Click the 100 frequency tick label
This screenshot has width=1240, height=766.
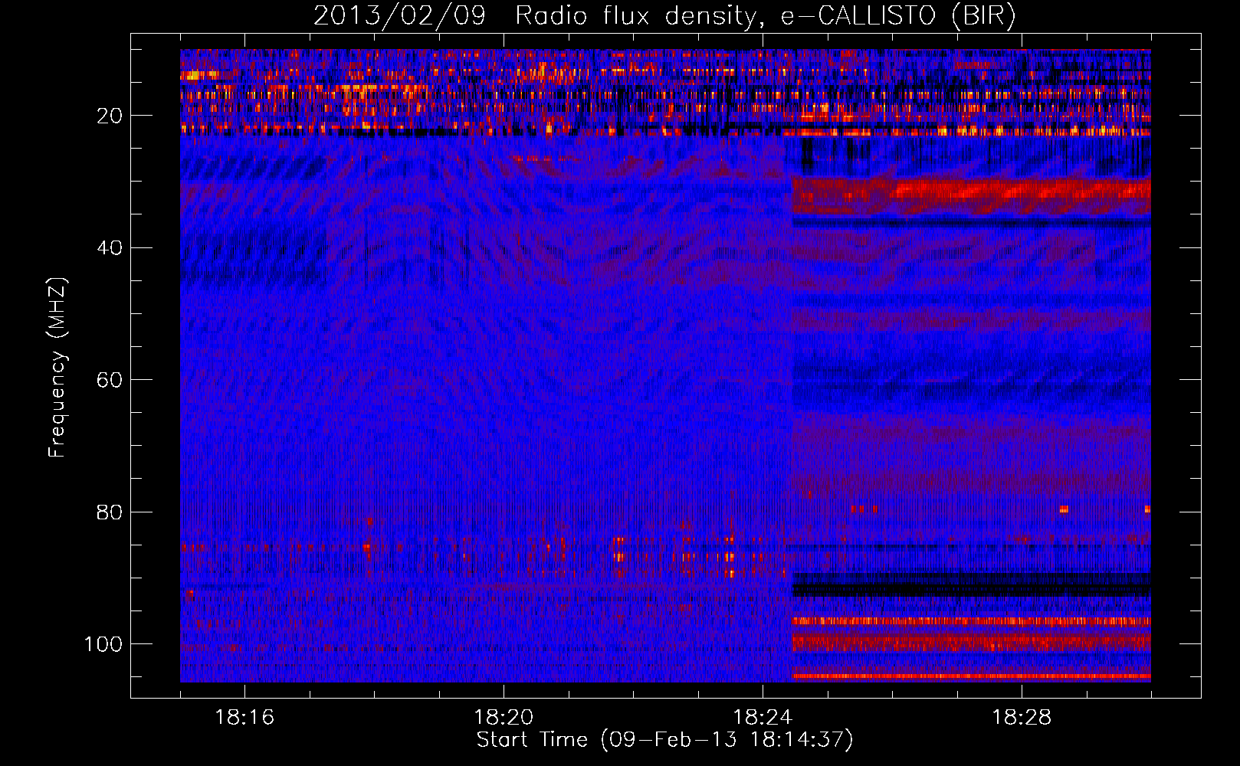click(103, 644)
